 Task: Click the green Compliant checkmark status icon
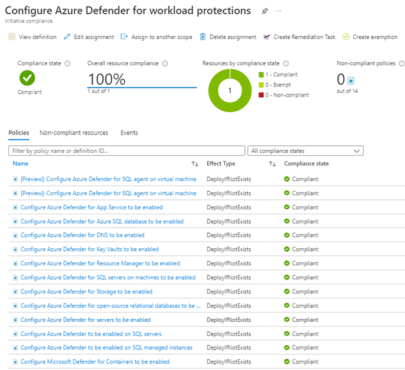27,78
